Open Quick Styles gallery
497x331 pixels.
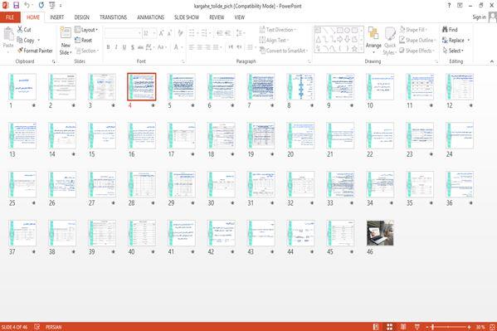[390, 41]
